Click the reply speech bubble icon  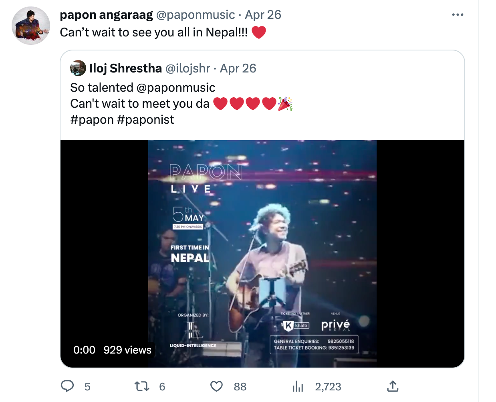pyautogui.click(x=67, y=386)
